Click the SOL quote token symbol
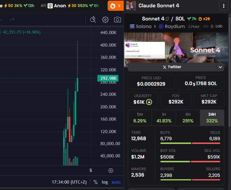 pyautogui.click(x=180, y=19)
